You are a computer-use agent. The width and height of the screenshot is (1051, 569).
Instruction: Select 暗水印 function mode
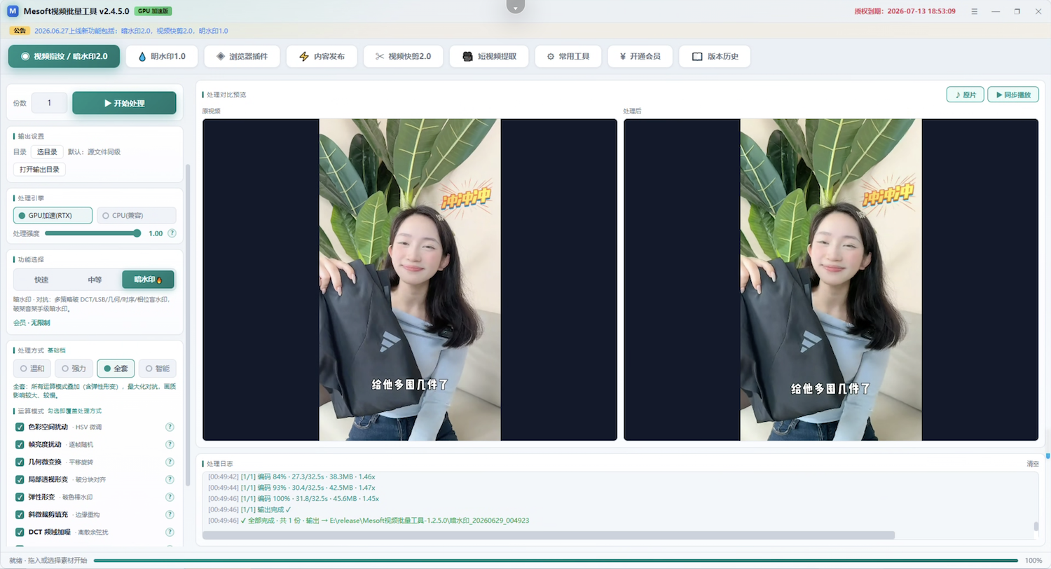(x=148, y=280)
